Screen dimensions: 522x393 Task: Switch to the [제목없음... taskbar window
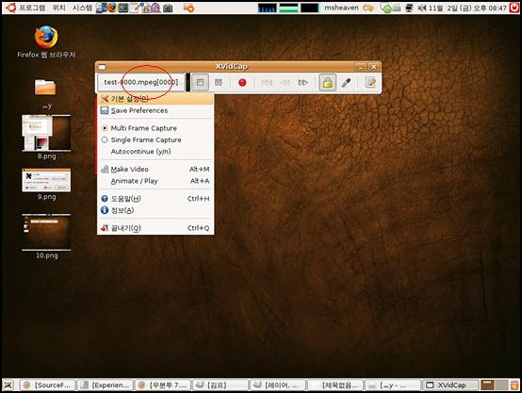[x=335, y=385]
